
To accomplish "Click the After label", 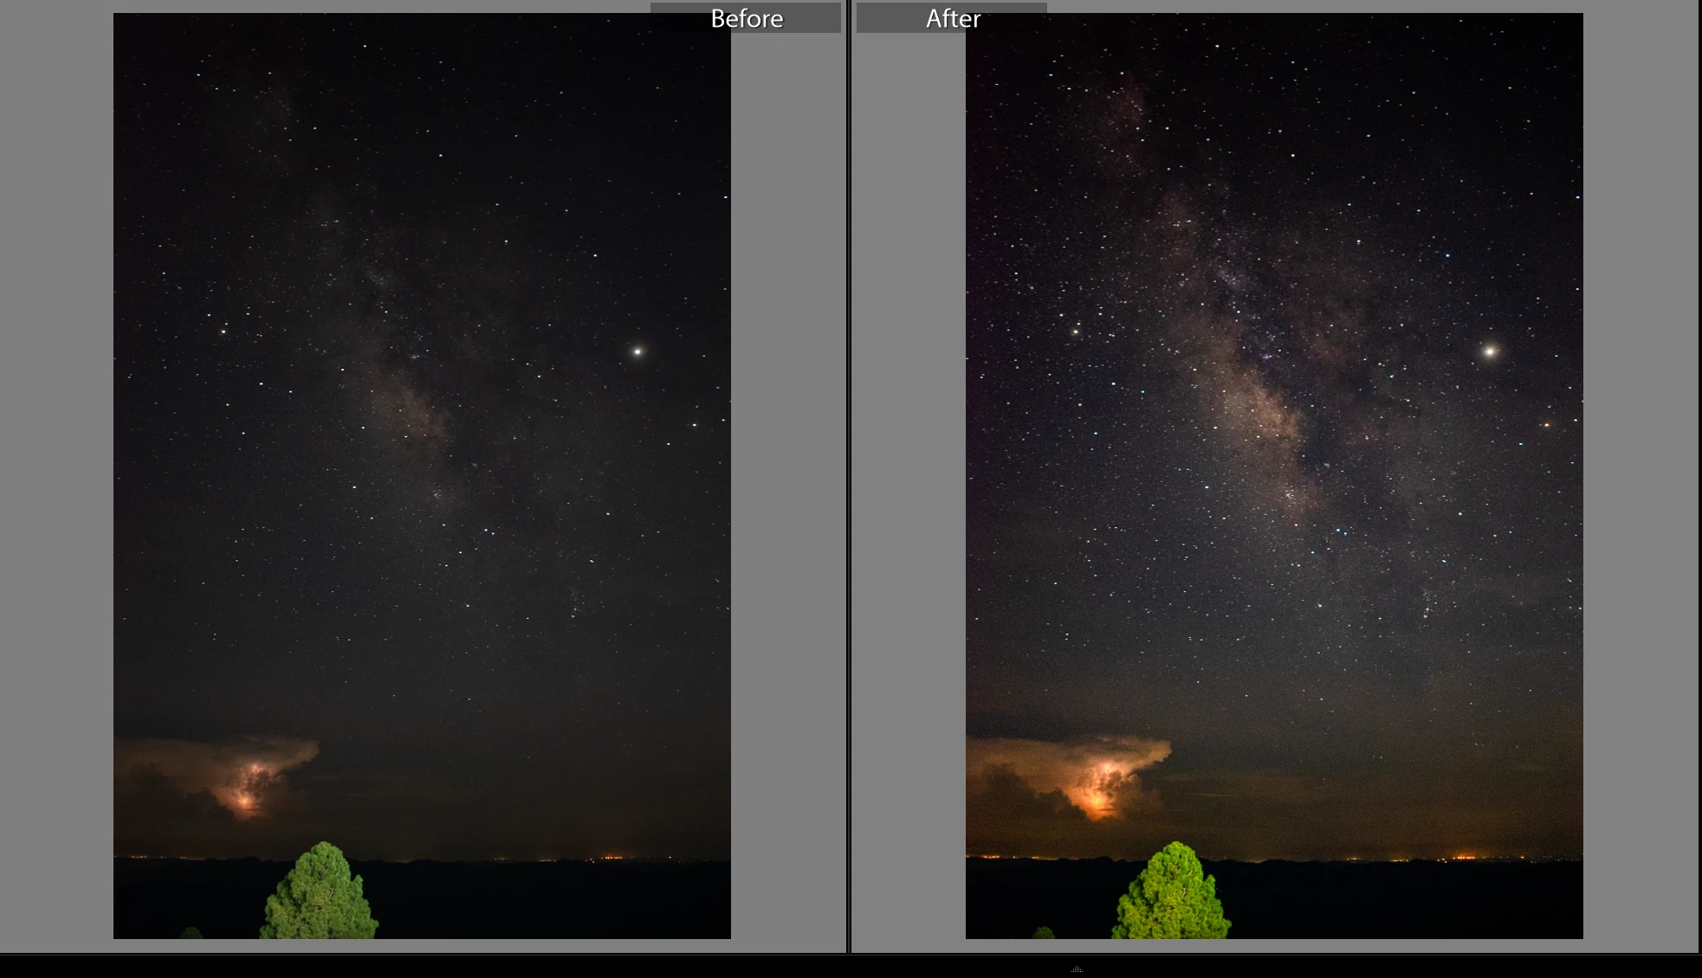I will click(952, 18).
